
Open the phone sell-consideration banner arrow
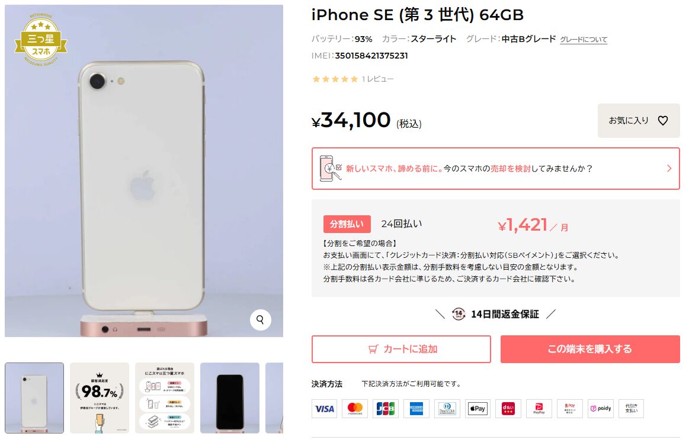tap(669, 169)
